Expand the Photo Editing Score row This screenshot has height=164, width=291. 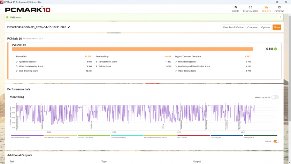click(176, 61)
